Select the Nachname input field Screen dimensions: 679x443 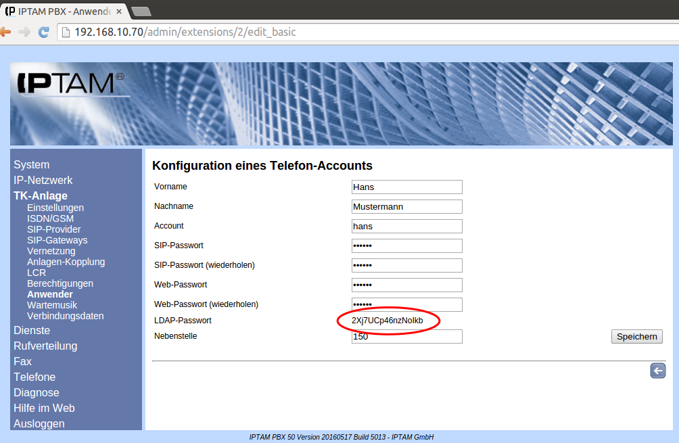406,206
